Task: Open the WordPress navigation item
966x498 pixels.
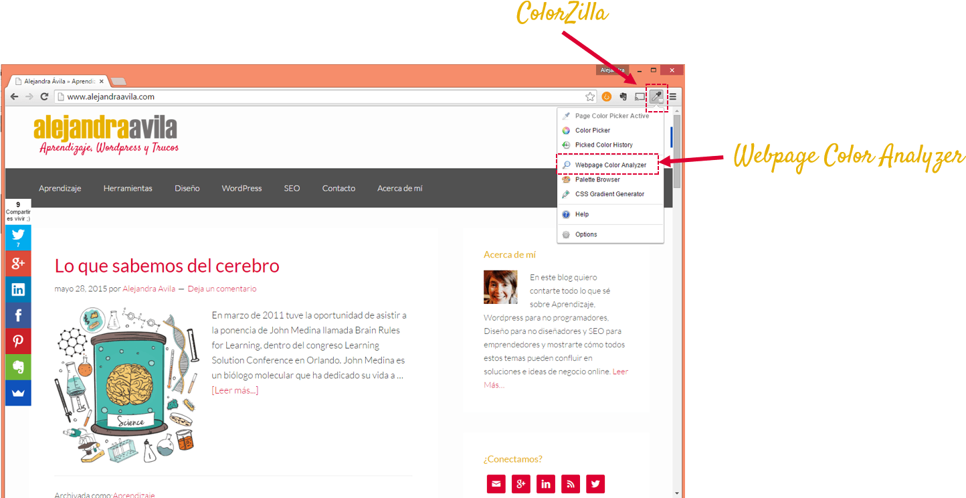Action: coord(242,188)
